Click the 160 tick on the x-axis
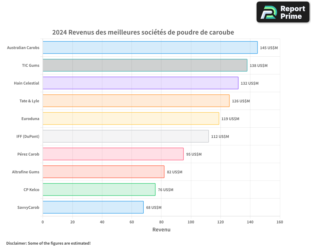This screenshot has width=311, height=249. pyautogui.click(x=280, y=222)
